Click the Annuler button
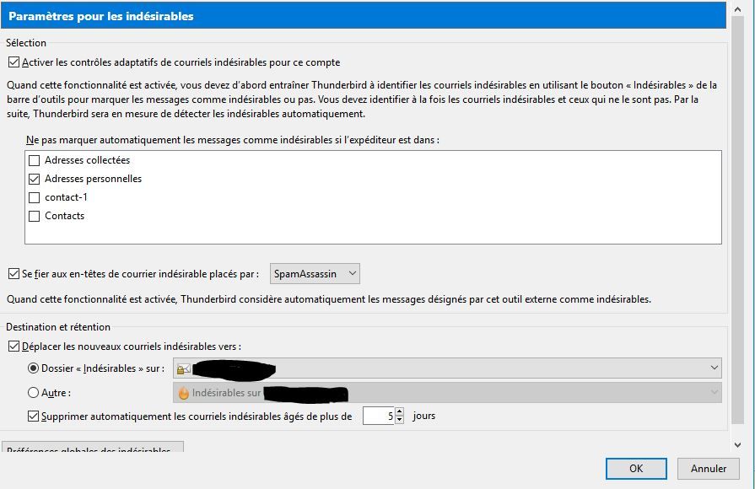The image size is (755, 489). point(709,468)
